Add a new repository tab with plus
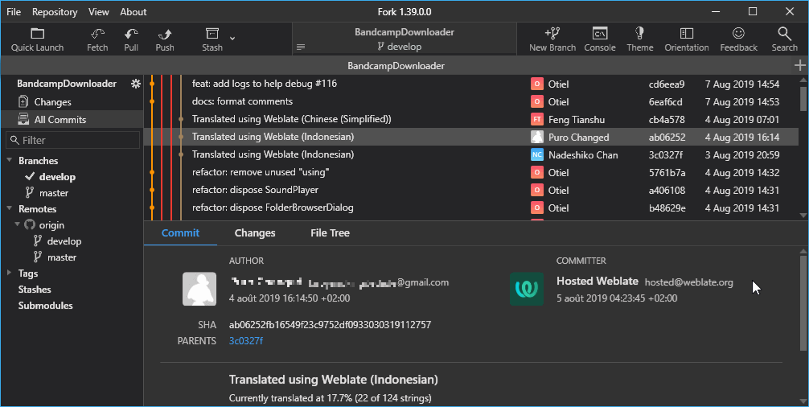Image resolution: width=809 pixels, height=407 pixels. [x=799, y=65]
